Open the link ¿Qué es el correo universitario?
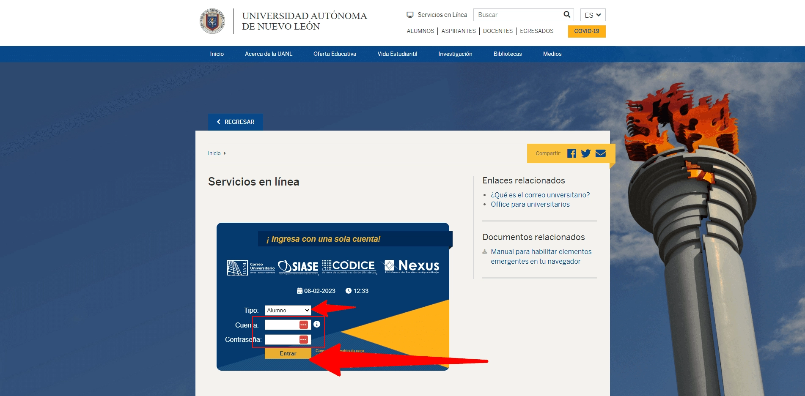Screen dimensions: 805x396 (540, 195)
